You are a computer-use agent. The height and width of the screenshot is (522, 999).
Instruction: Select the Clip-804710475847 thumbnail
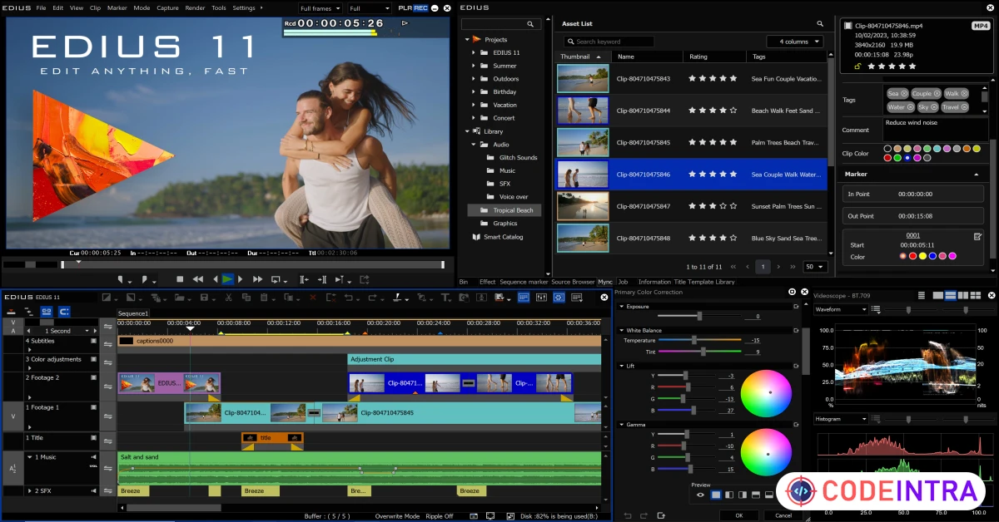coord(583,206)
